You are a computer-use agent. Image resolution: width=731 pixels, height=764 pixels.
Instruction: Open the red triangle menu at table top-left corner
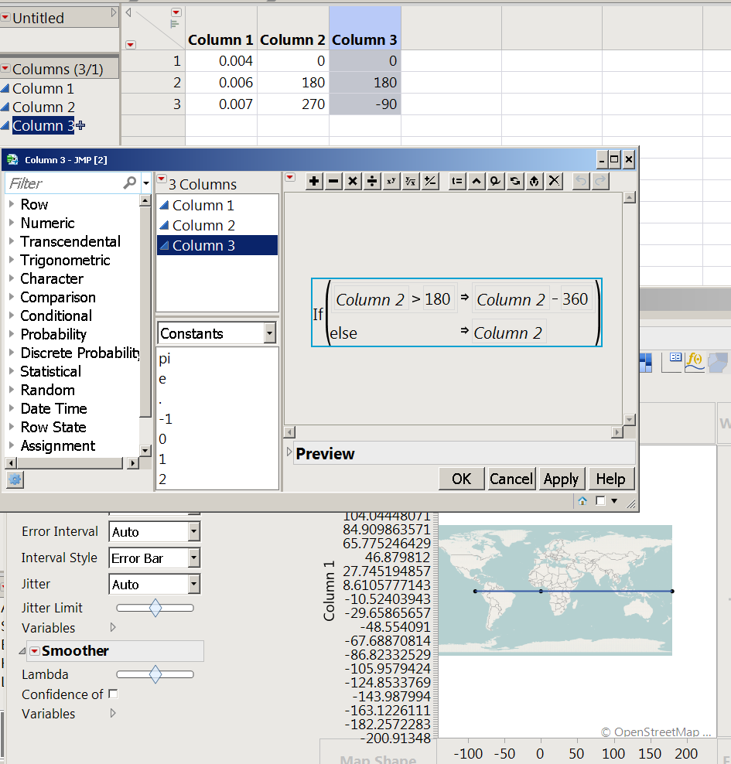(x=176, y=12)
